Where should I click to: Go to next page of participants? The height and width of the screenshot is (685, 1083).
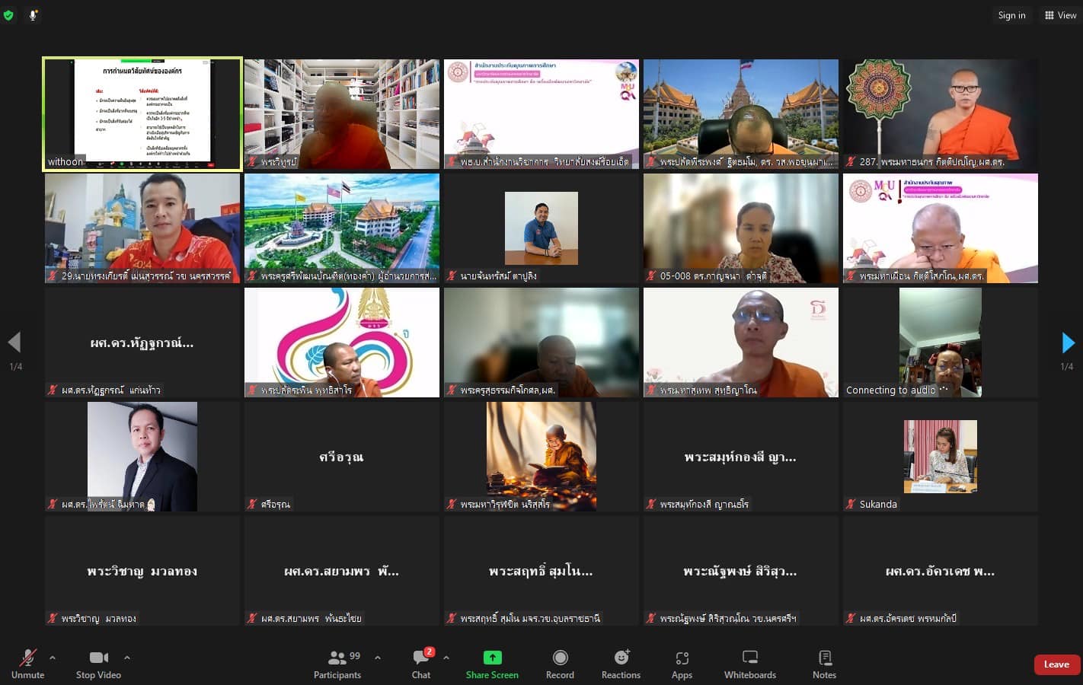click(x=1068, y=343)
